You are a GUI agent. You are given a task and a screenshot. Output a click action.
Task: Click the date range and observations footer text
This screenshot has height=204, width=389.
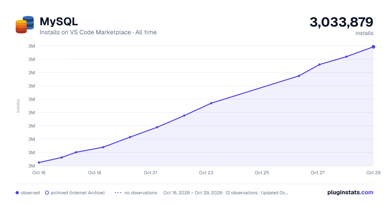(x=226, y=193)
